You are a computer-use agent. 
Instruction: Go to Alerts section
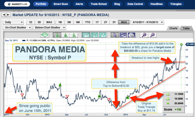79,4
